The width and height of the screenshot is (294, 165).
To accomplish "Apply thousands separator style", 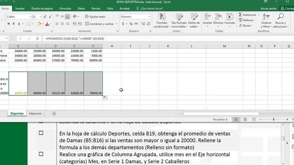I will [136, 24].
